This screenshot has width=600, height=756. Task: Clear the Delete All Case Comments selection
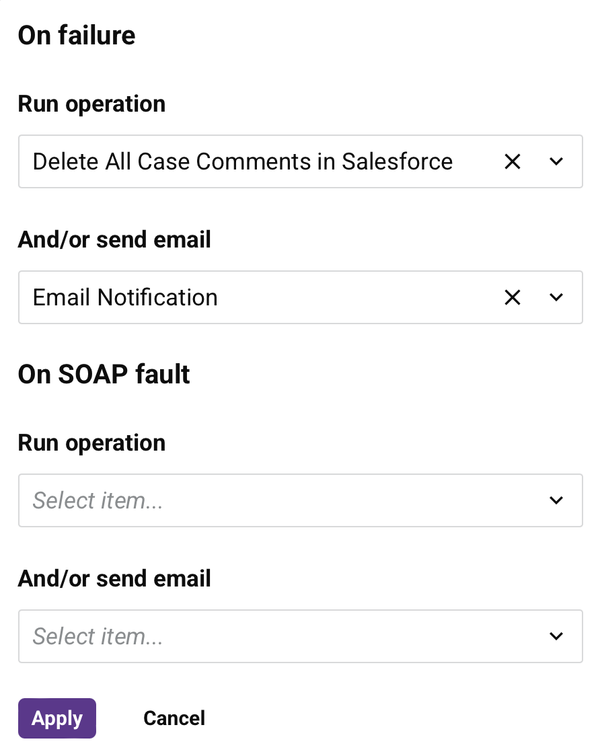point(513,161)
